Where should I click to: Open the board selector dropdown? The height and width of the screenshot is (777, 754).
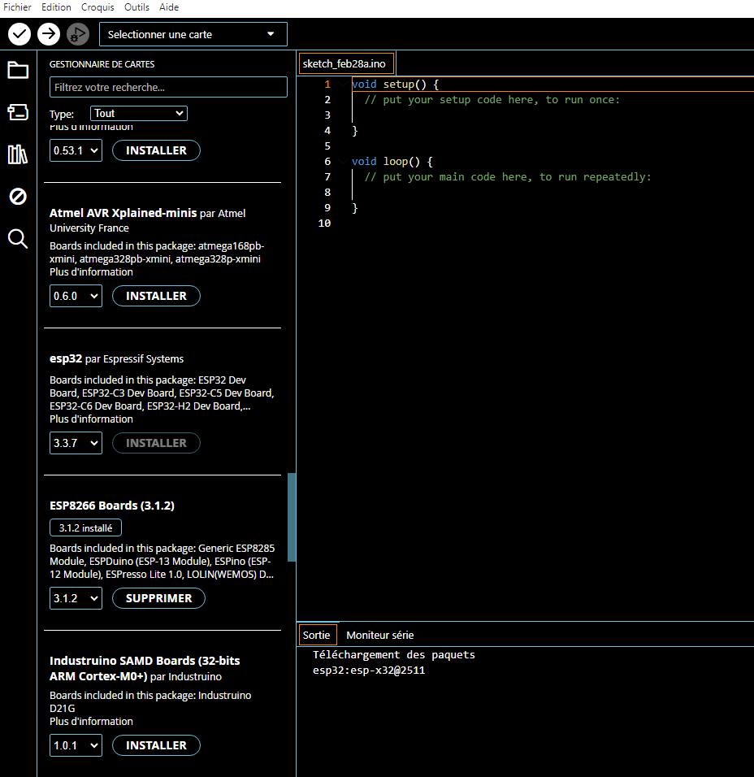(193, 34)
